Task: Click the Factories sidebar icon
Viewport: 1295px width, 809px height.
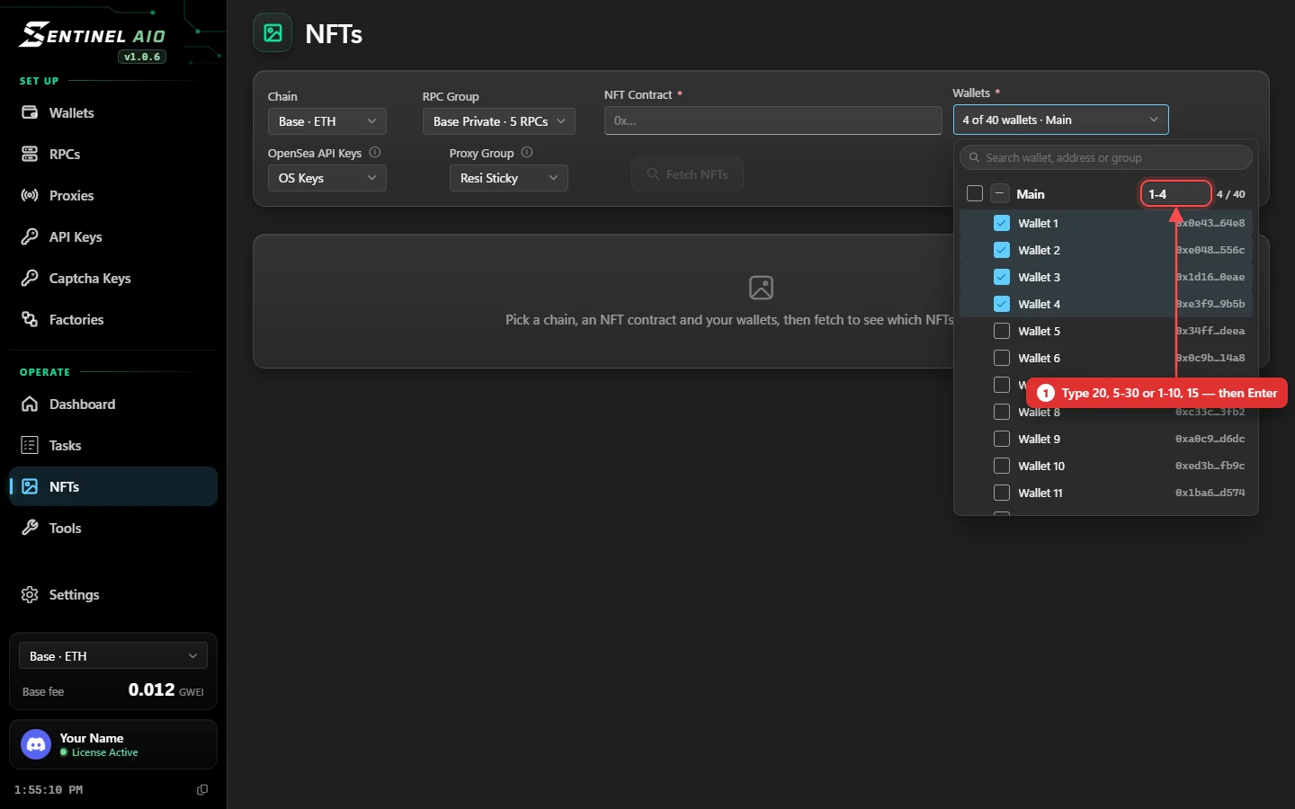Action: [x=30, y=319]
